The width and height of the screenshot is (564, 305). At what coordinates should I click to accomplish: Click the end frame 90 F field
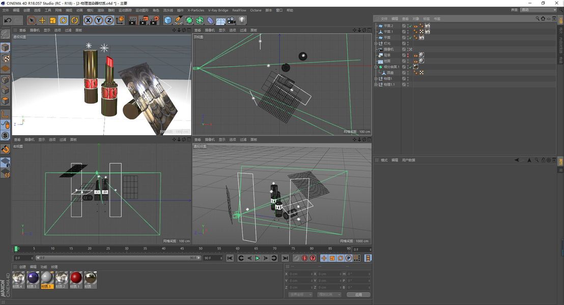[x=213, y=258]
